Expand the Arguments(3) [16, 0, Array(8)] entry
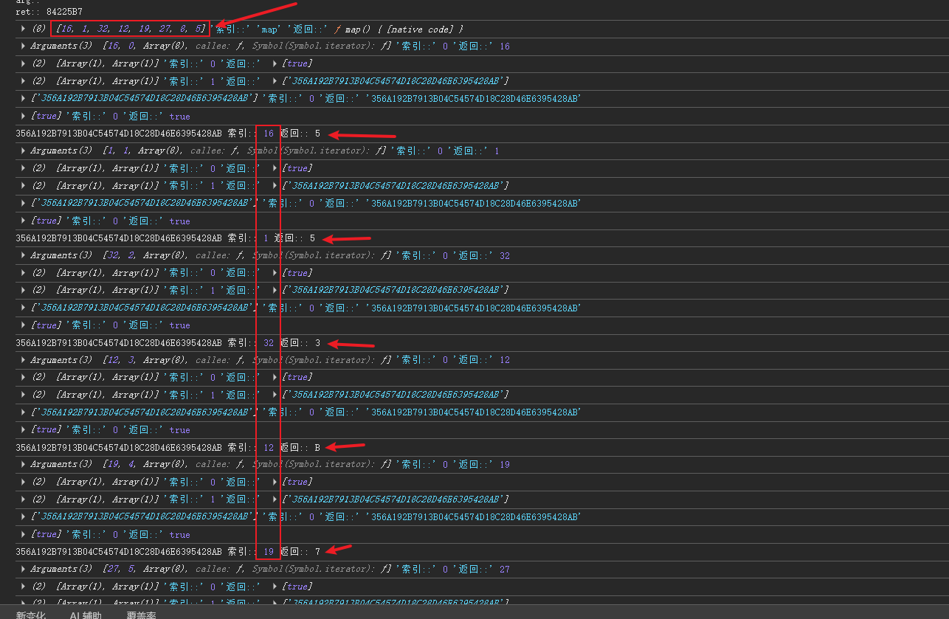 (24, 46)
